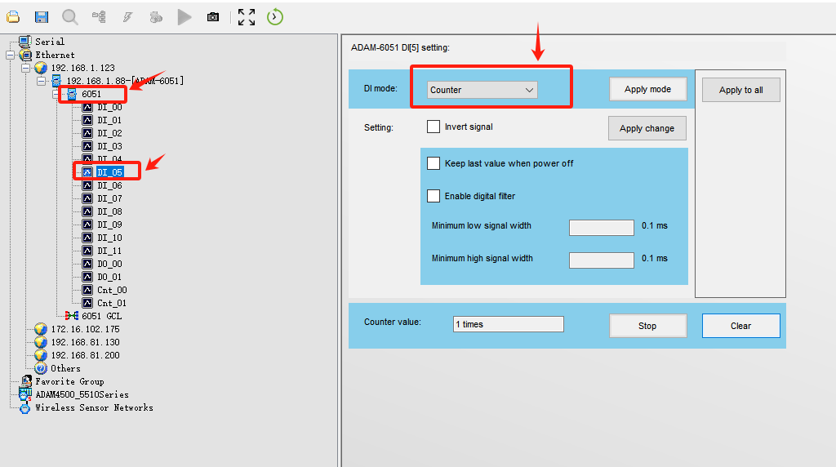Collapse the Ethernet tree node
The width and height of the screenshot is (836, 467).
click(x=11, y=55)
